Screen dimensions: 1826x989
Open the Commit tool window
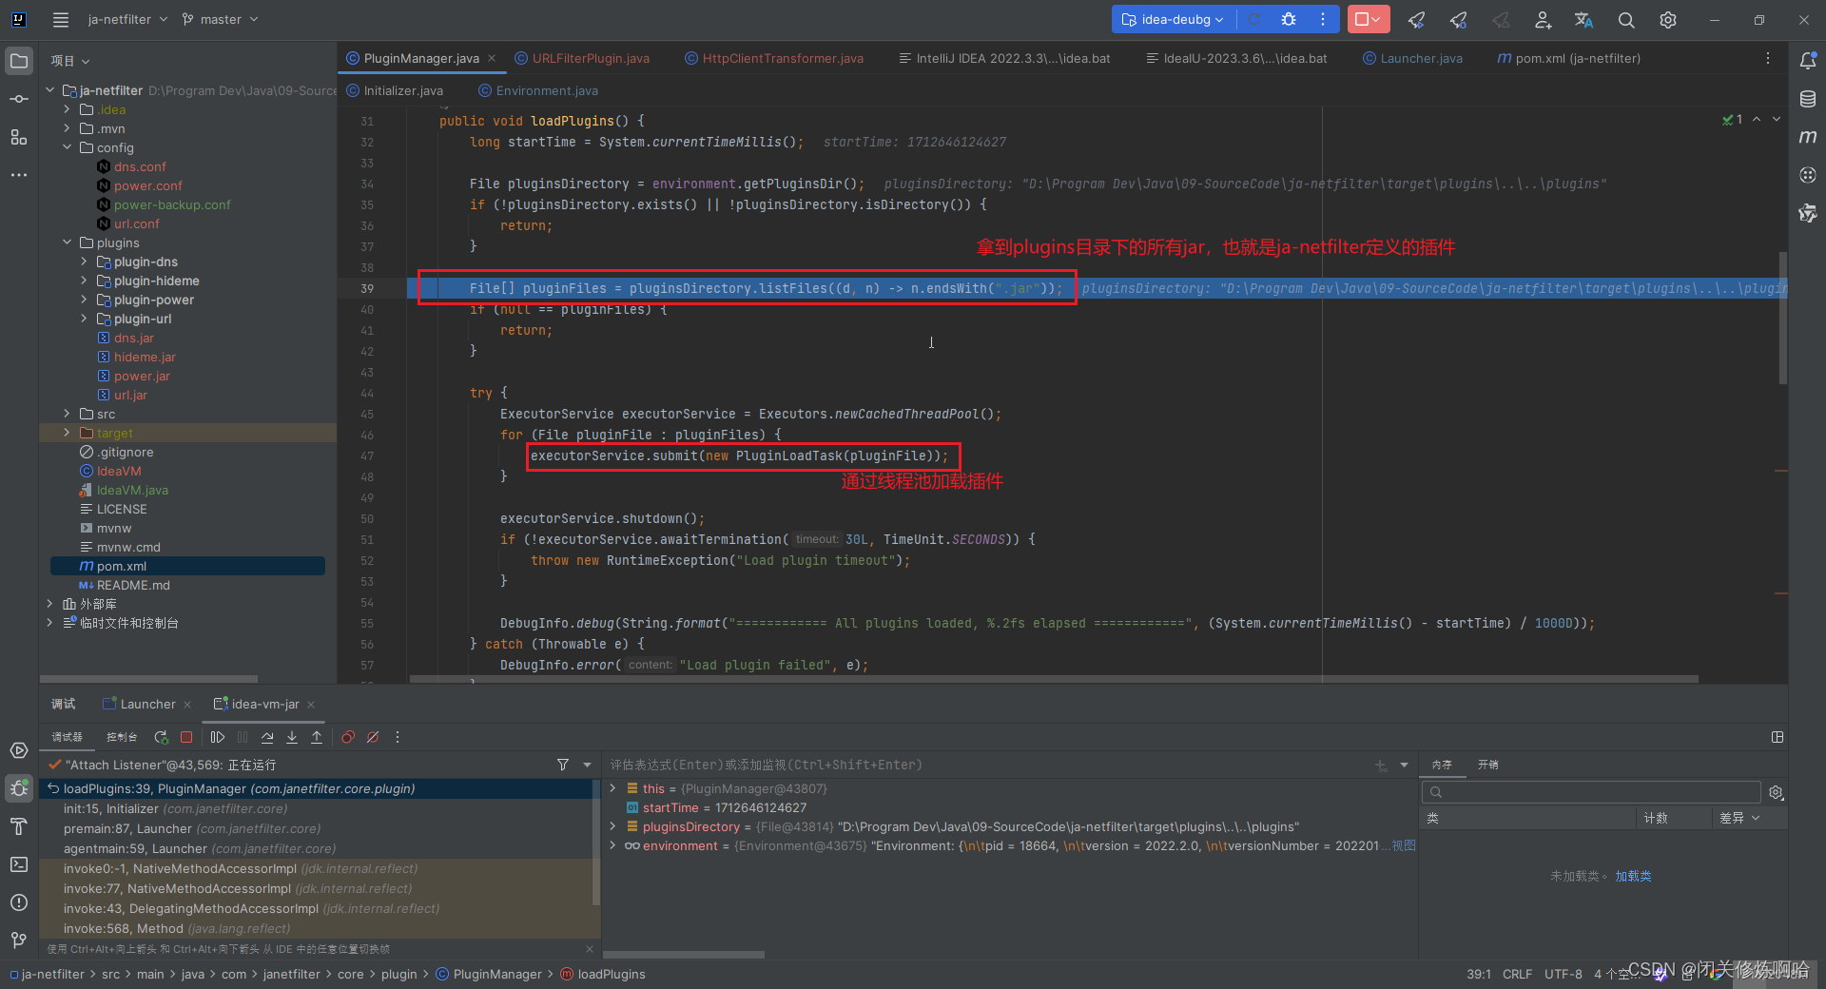(19, 99)
